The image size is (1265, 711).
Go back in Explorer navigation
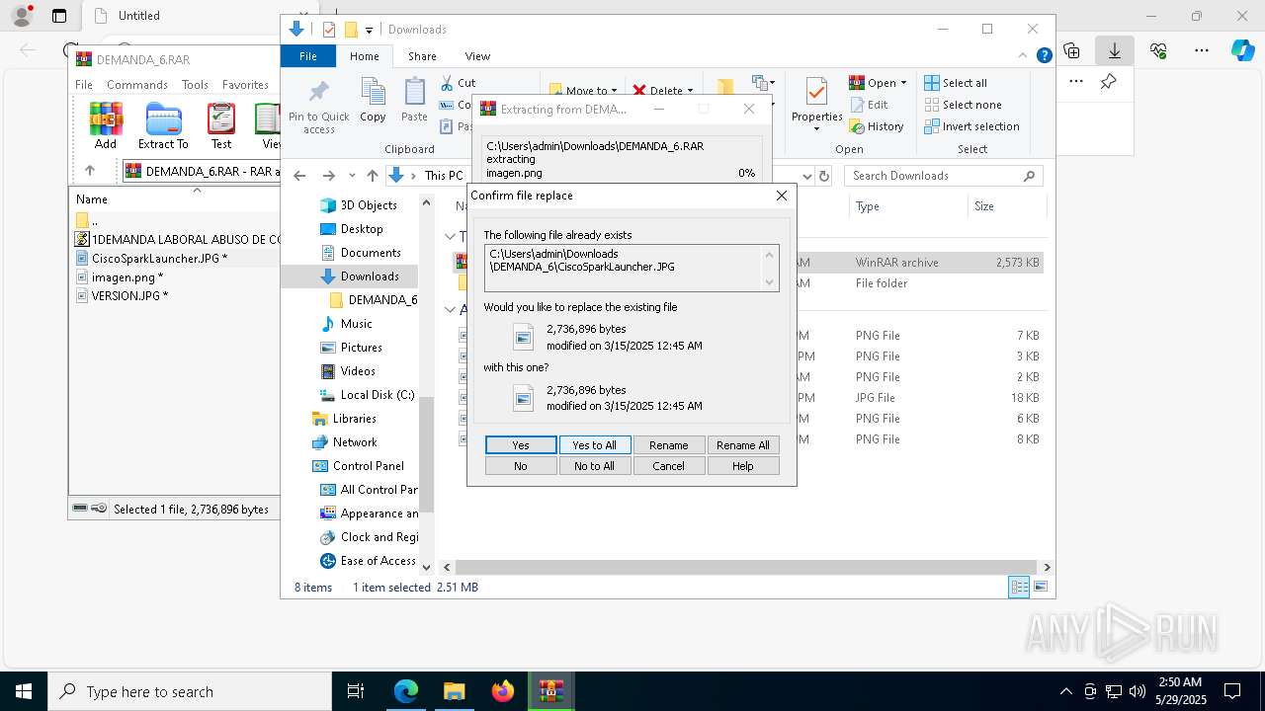(x=299, y=176)
